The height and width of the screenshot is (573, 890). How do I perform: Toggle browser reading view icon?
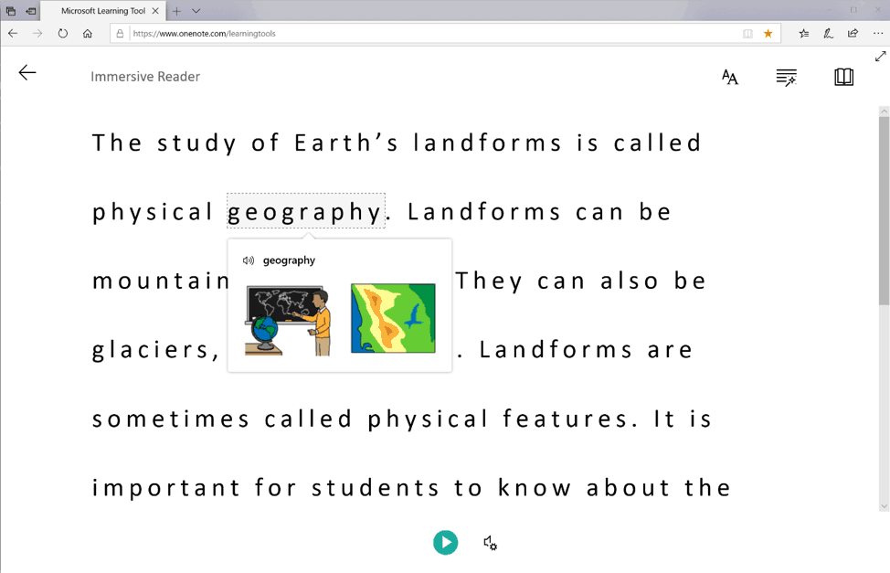tap(747, 34)
